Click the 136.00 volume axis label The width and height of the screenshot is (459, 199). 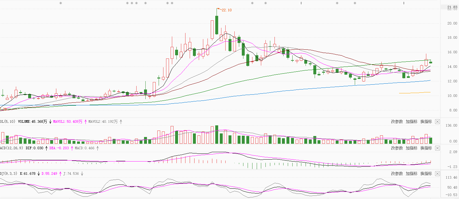tap(452, 125)
